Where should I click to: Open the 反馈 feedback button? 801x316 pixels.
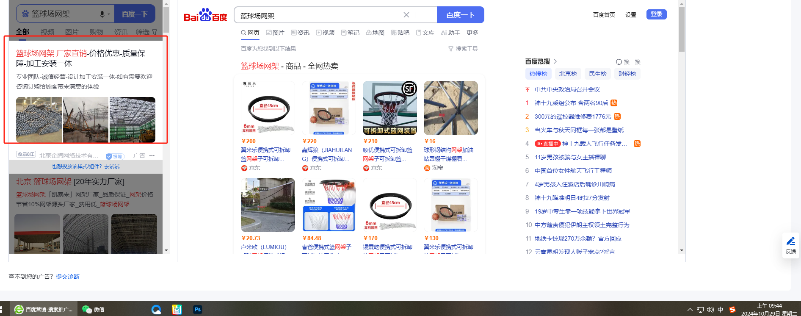tap(790, 245)
